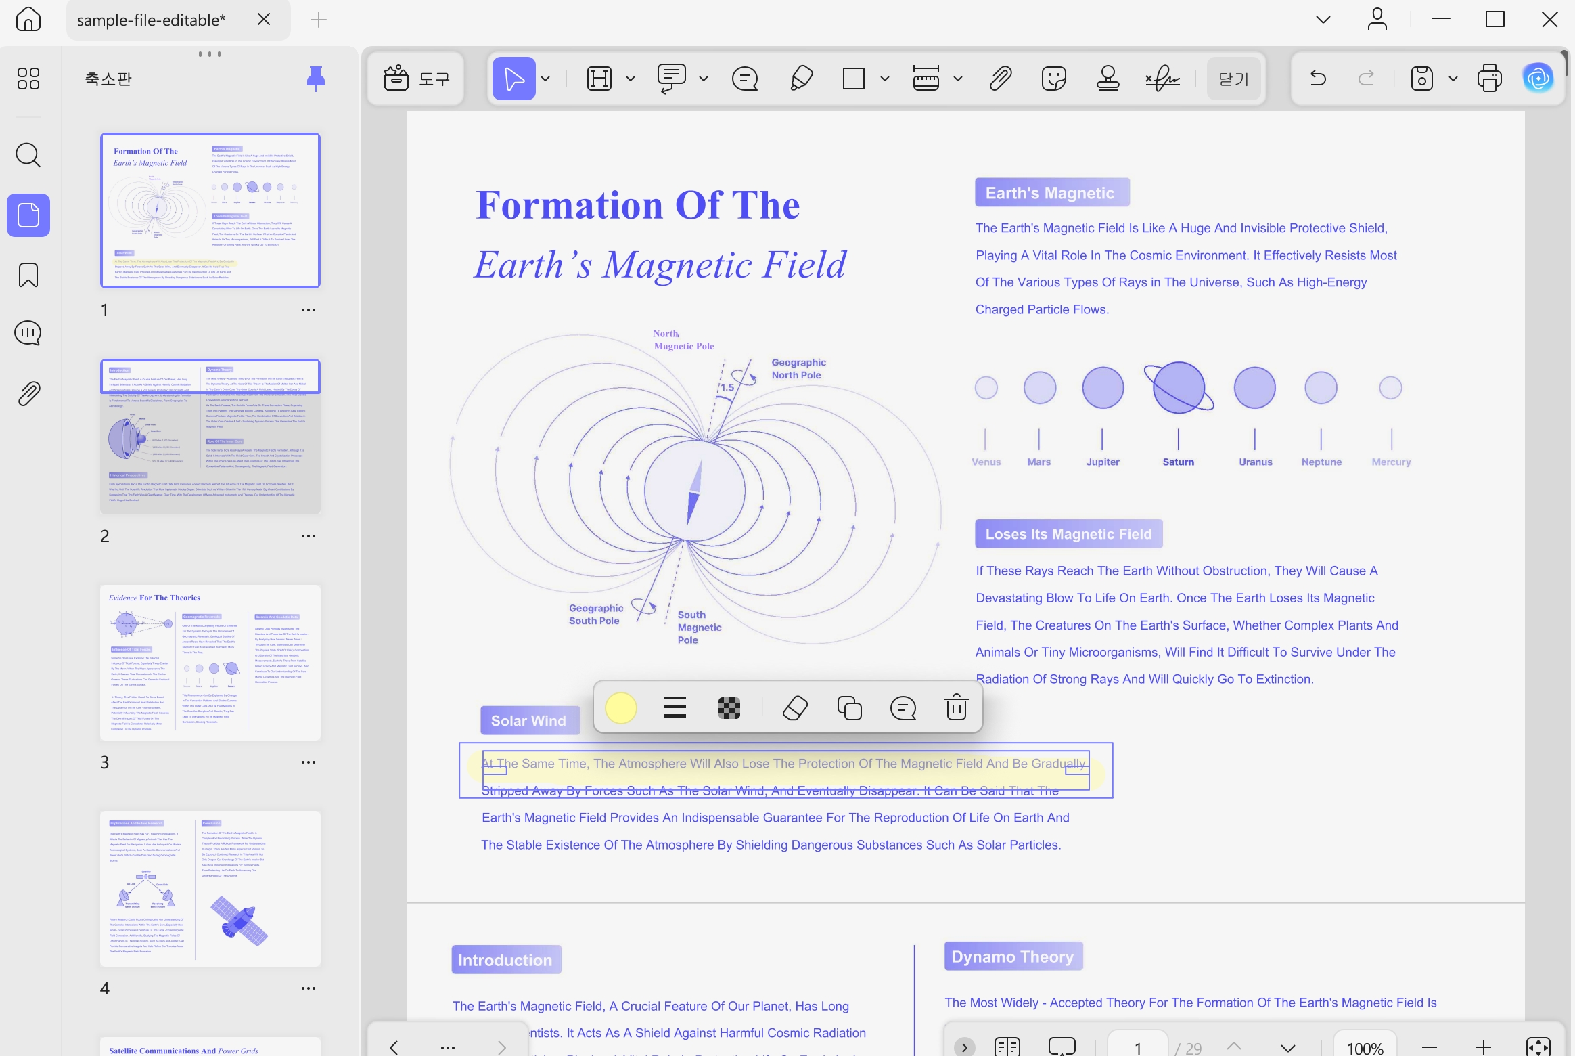Select page 4 thumbnail with the satellite
The image size is (1575, 1056).
coord(210,889)
